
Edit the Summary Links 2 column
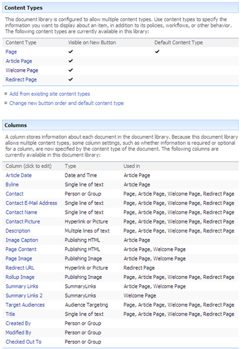click(24, 295)
